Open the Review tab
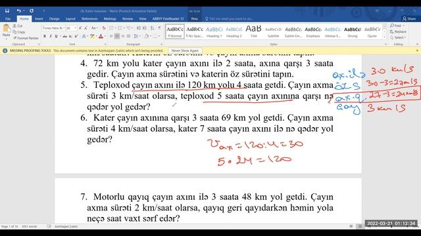 [x=128, y=19]
